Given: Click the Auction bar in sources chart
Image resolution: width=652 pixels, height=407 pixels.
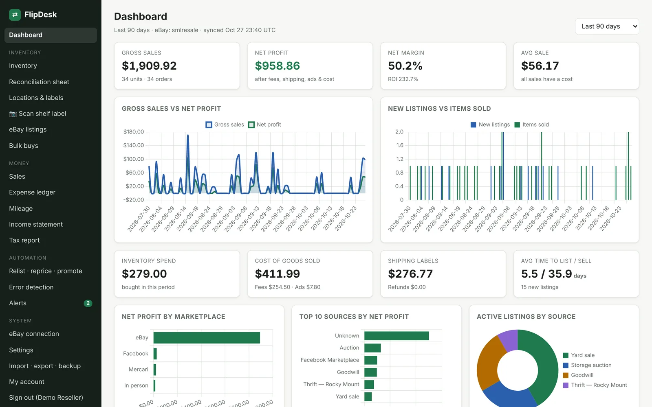Looking at the screenshot, I should click(x=372, y=348).
